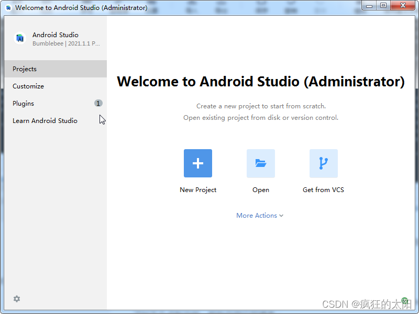The image size is (419, 314).
Task: Click the Open label under folder icon
Action: (x=260, y=190)
